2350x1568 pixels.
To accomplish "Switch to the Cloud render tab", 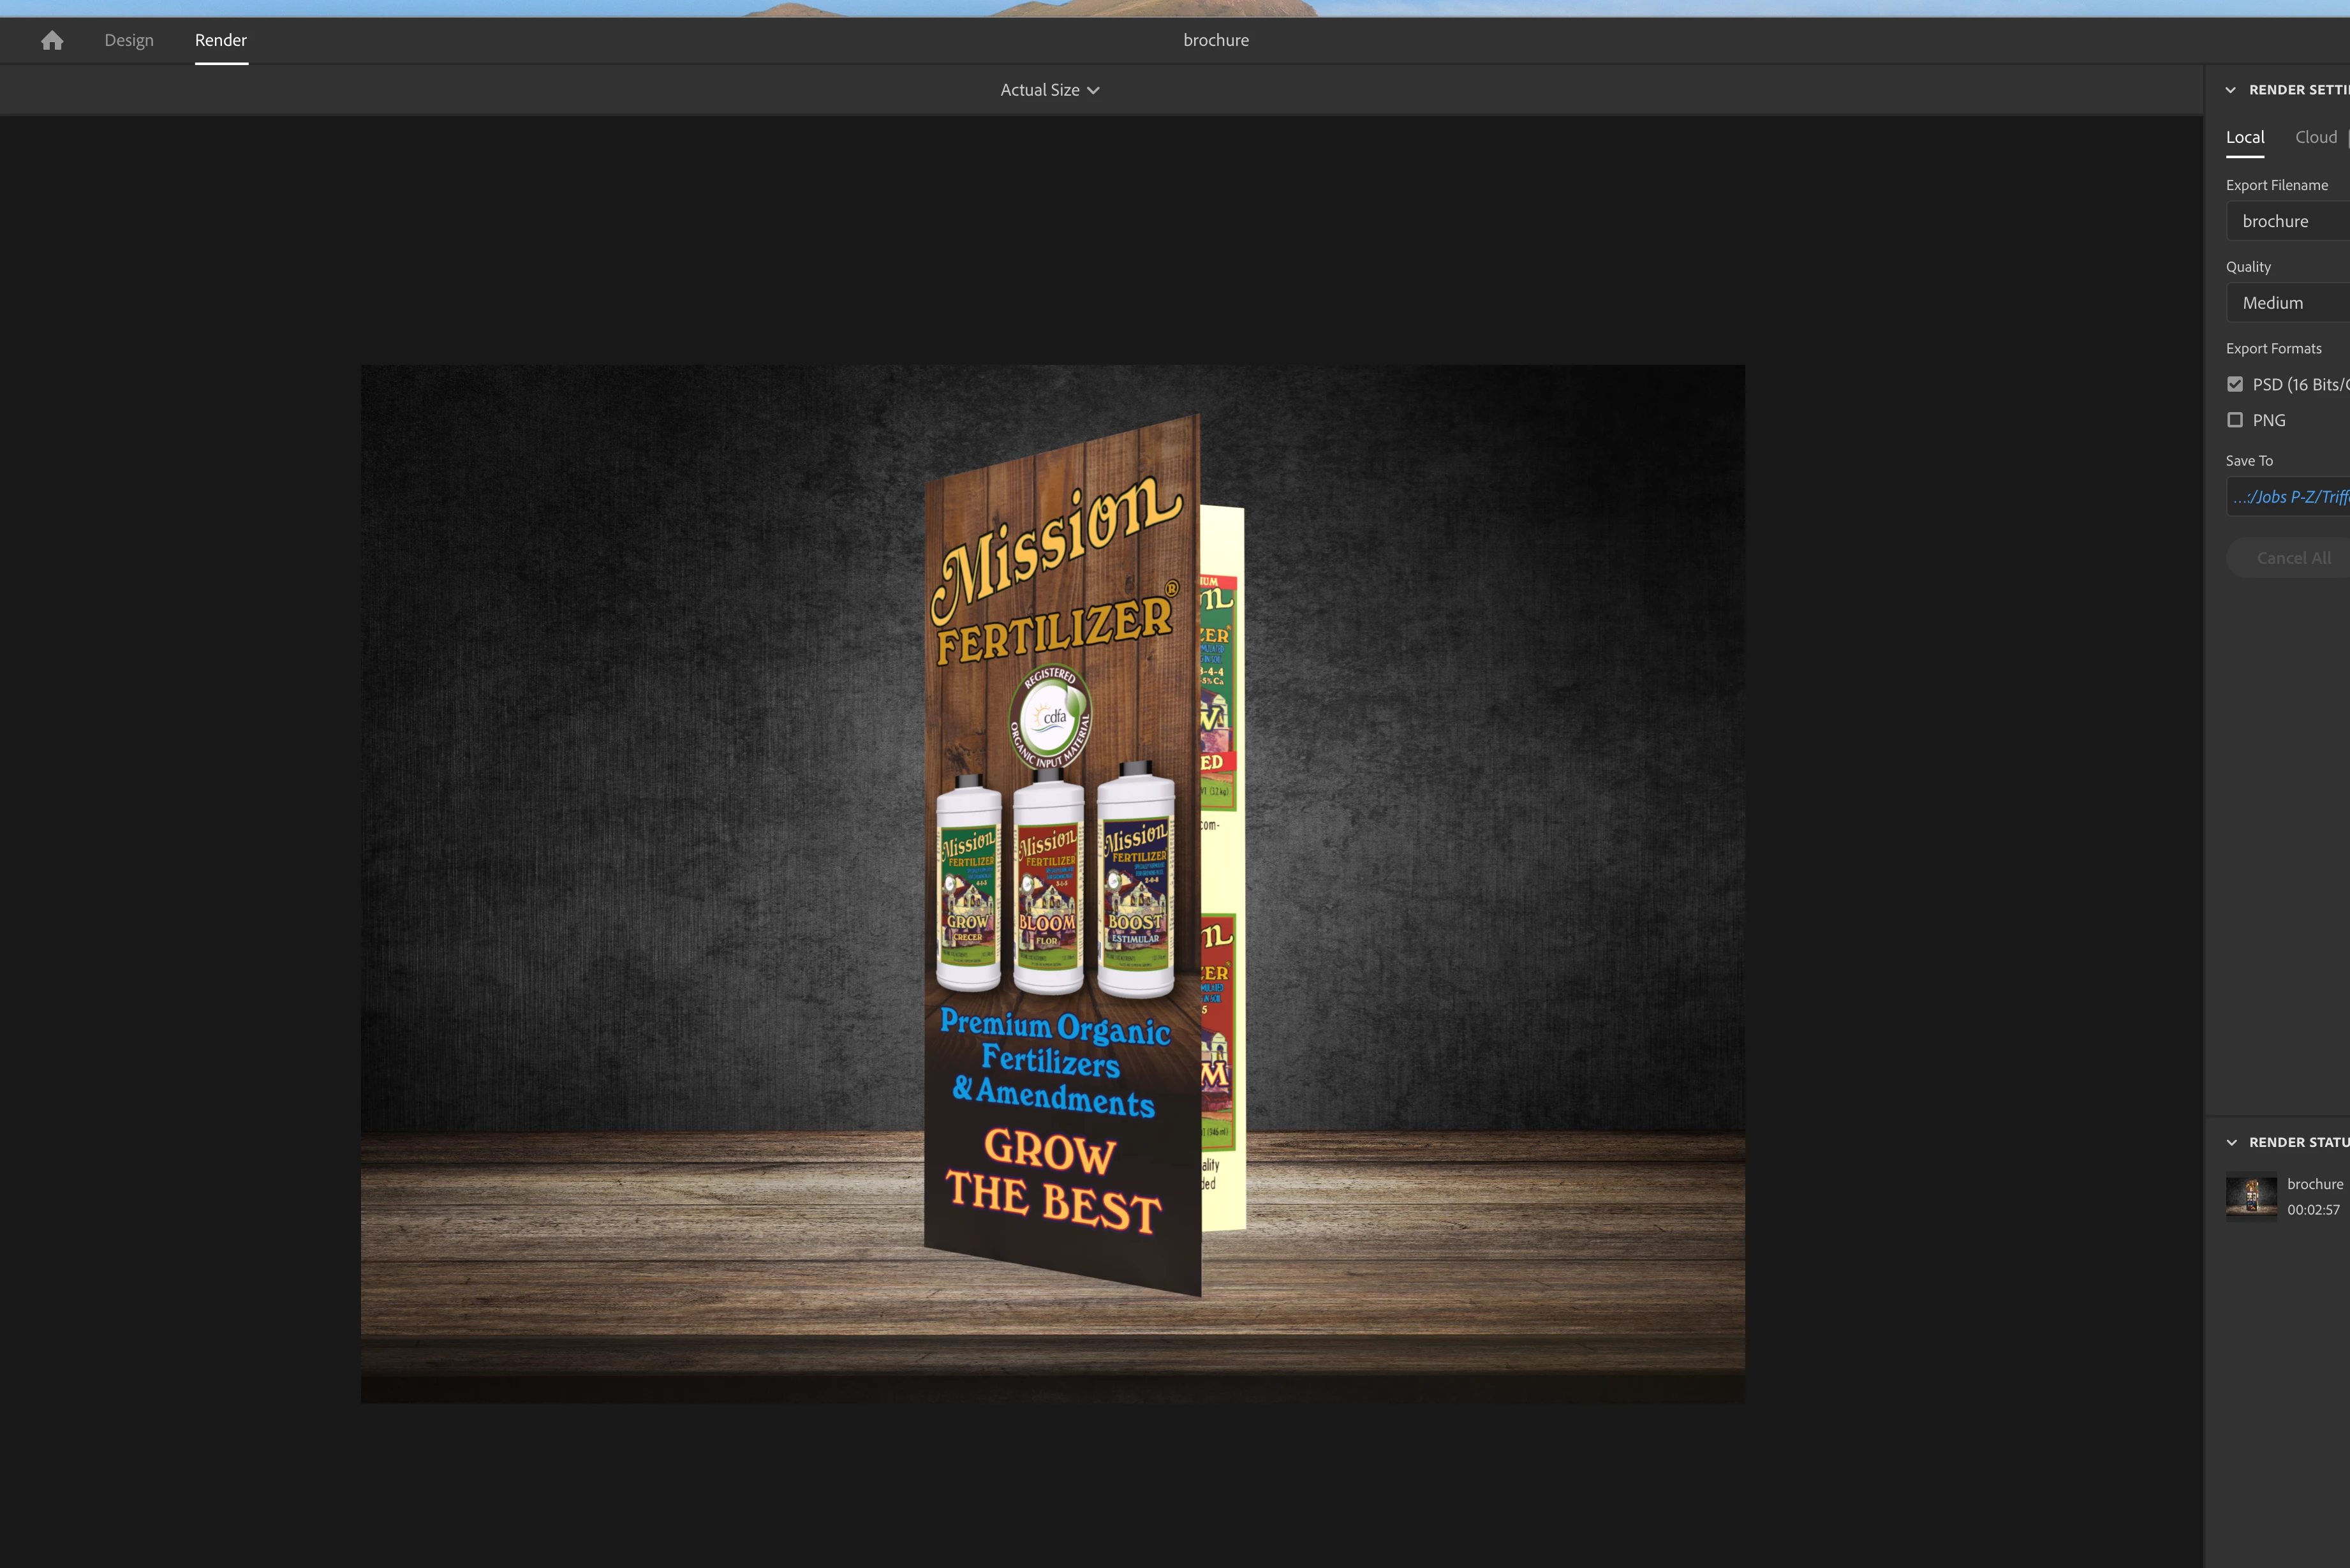I will 2315,137.
